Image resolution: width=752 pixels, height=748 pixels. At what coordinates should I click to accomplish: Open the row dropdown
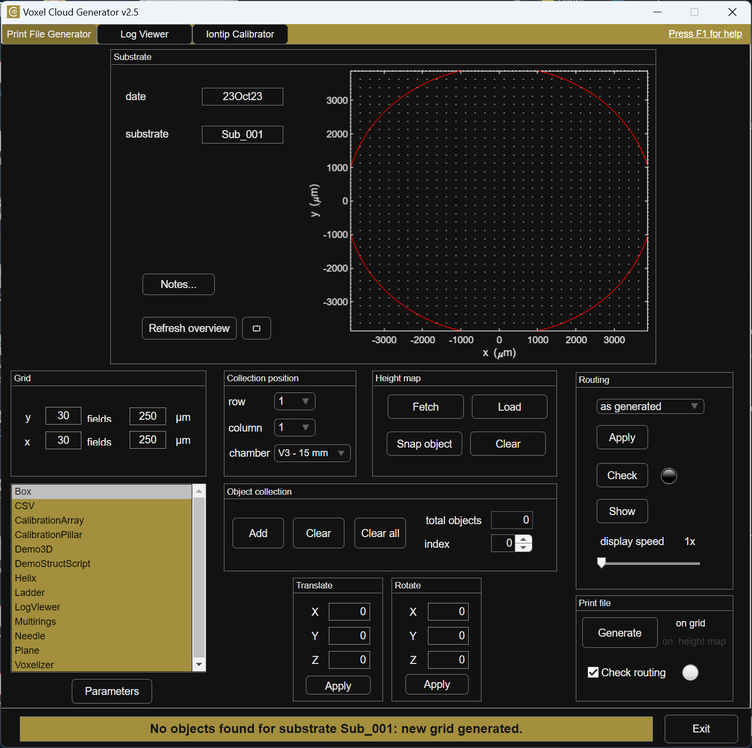[x=295, y=401]
